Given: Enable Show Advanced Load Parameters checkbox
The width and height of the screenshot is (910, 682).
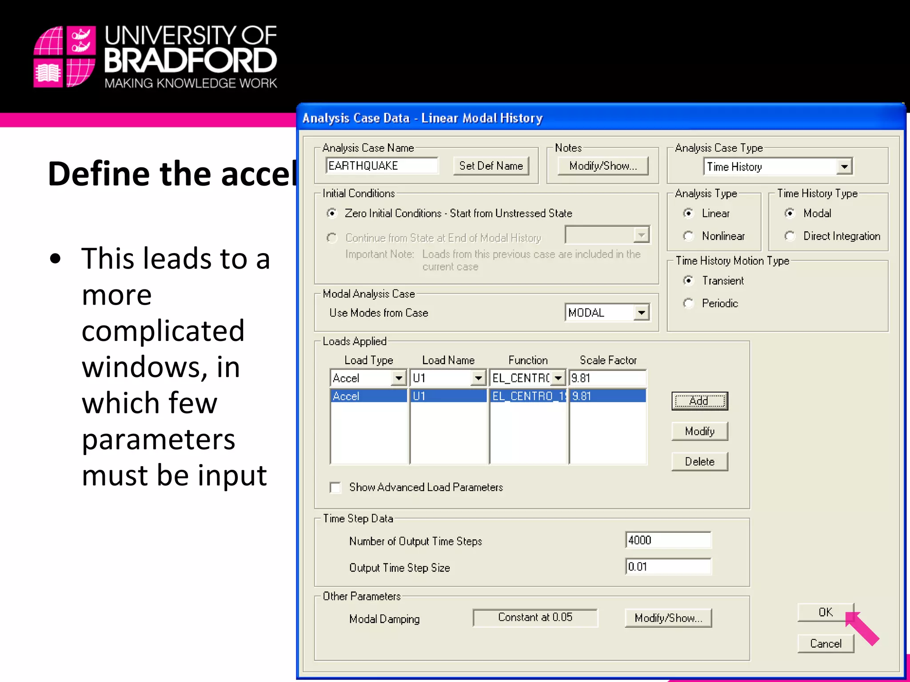Looking at the screenshot, I should 335,488.
